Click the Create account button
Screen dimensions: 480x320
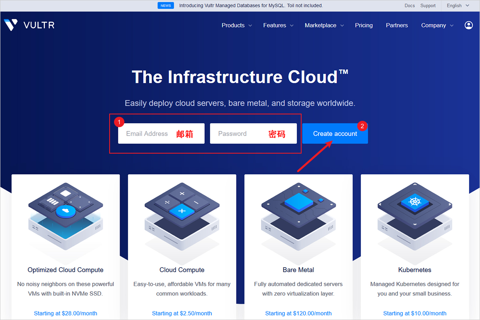[335, 134]
